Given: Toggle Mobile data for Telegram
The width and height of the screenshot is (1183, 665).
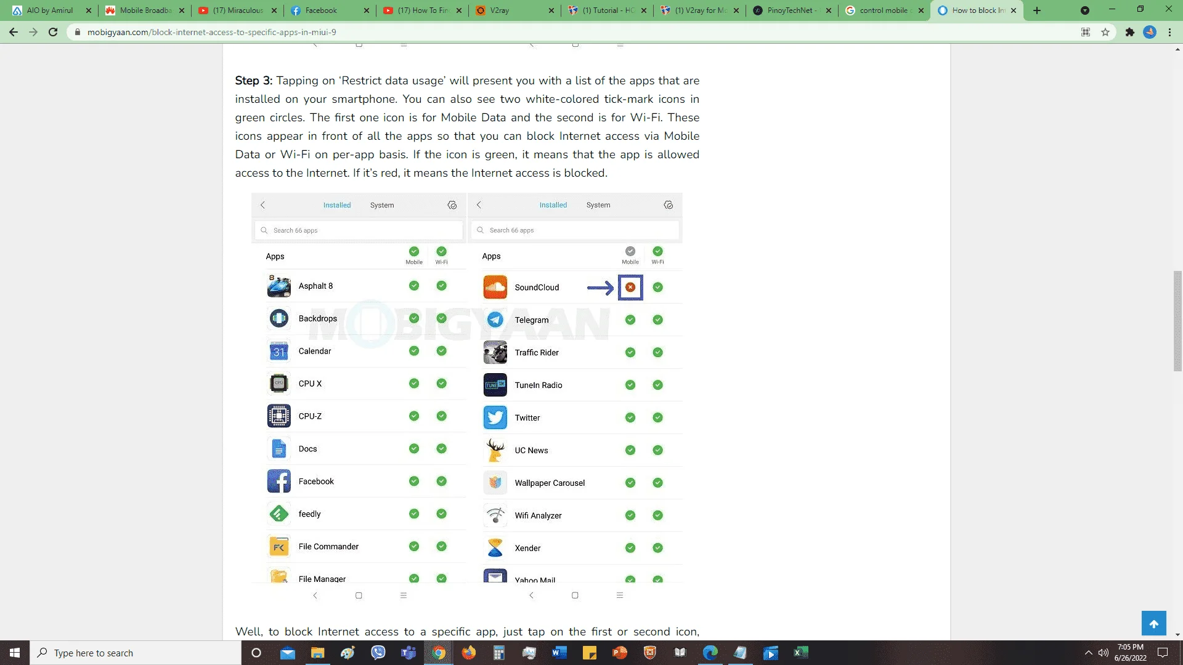Looking at the screenshot, I should click(630, 320).
